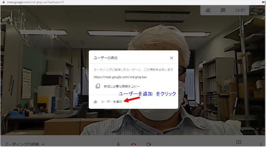Click the add-person icon in dialog

(x=96, y=102)
